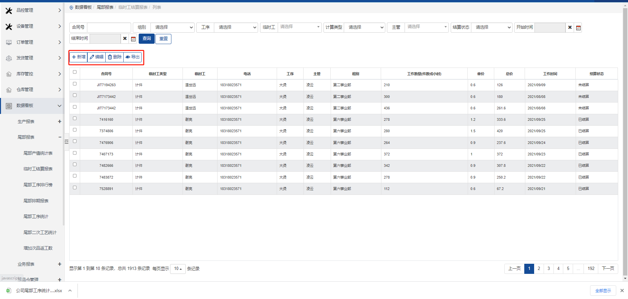628x299 pixels.
Task: Click the 发货管理 gear icon in sidebar
Action: coord(9,58)
